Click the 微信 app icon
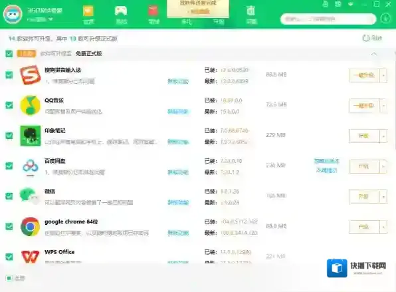396x292 pixels. coord(30,196)
